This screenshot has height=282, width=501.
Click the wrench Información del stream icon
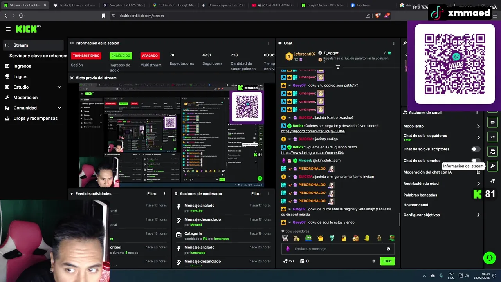[492, 166]
